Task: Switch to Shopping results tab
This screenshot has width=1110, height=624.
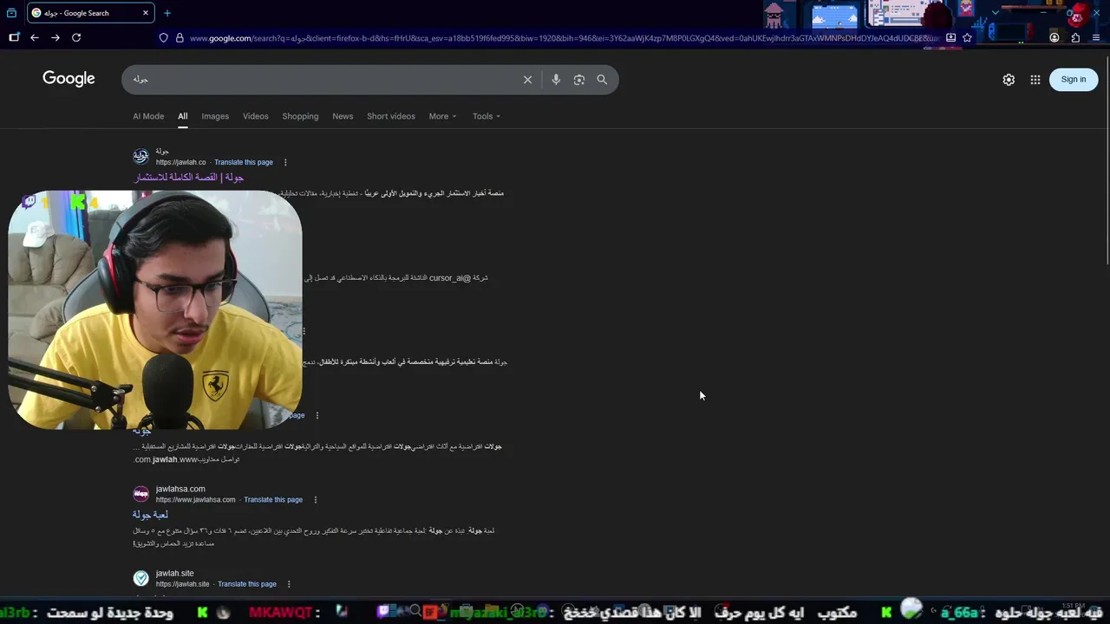Action: click(300, 116)
